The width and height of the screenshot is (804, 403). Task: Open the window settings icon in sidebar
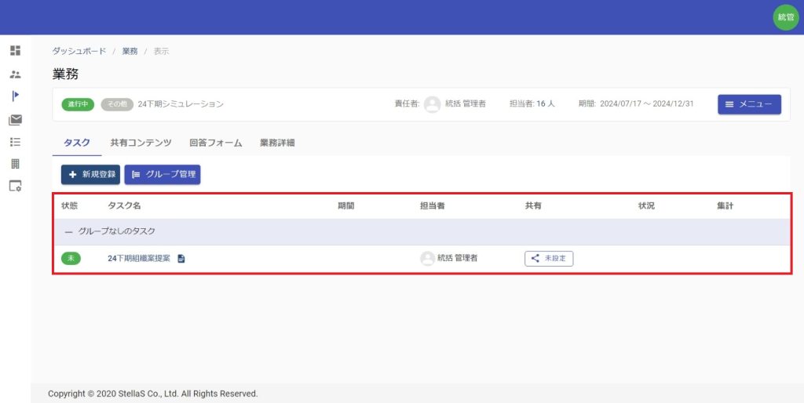tap(15, 187)
